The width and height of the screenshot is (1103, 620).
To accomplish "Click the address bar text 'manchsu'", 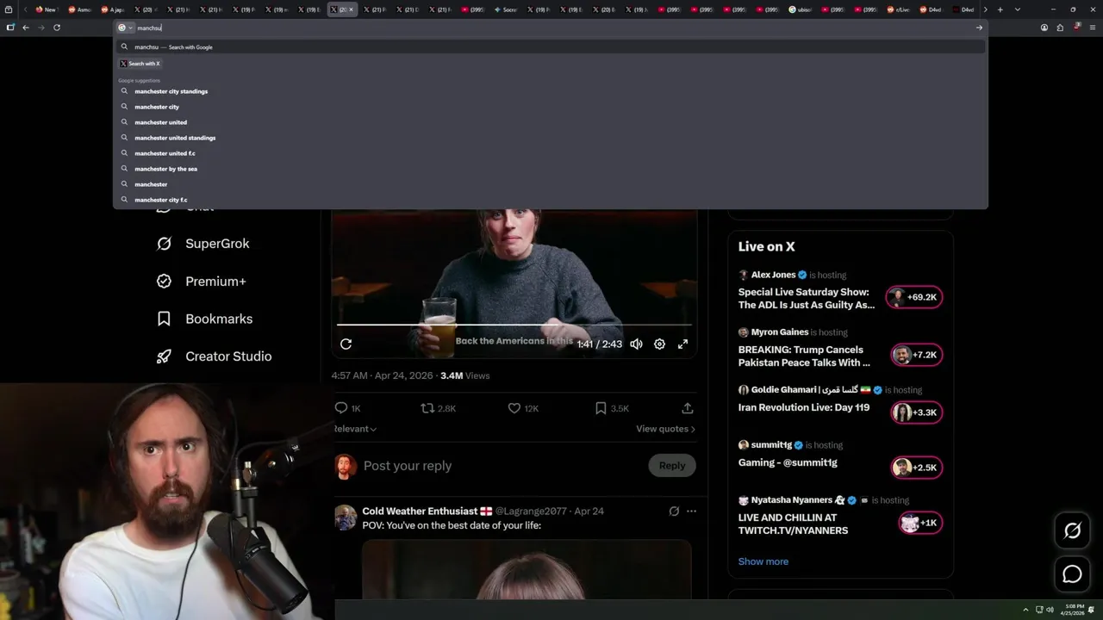I will tap(150, 28).
